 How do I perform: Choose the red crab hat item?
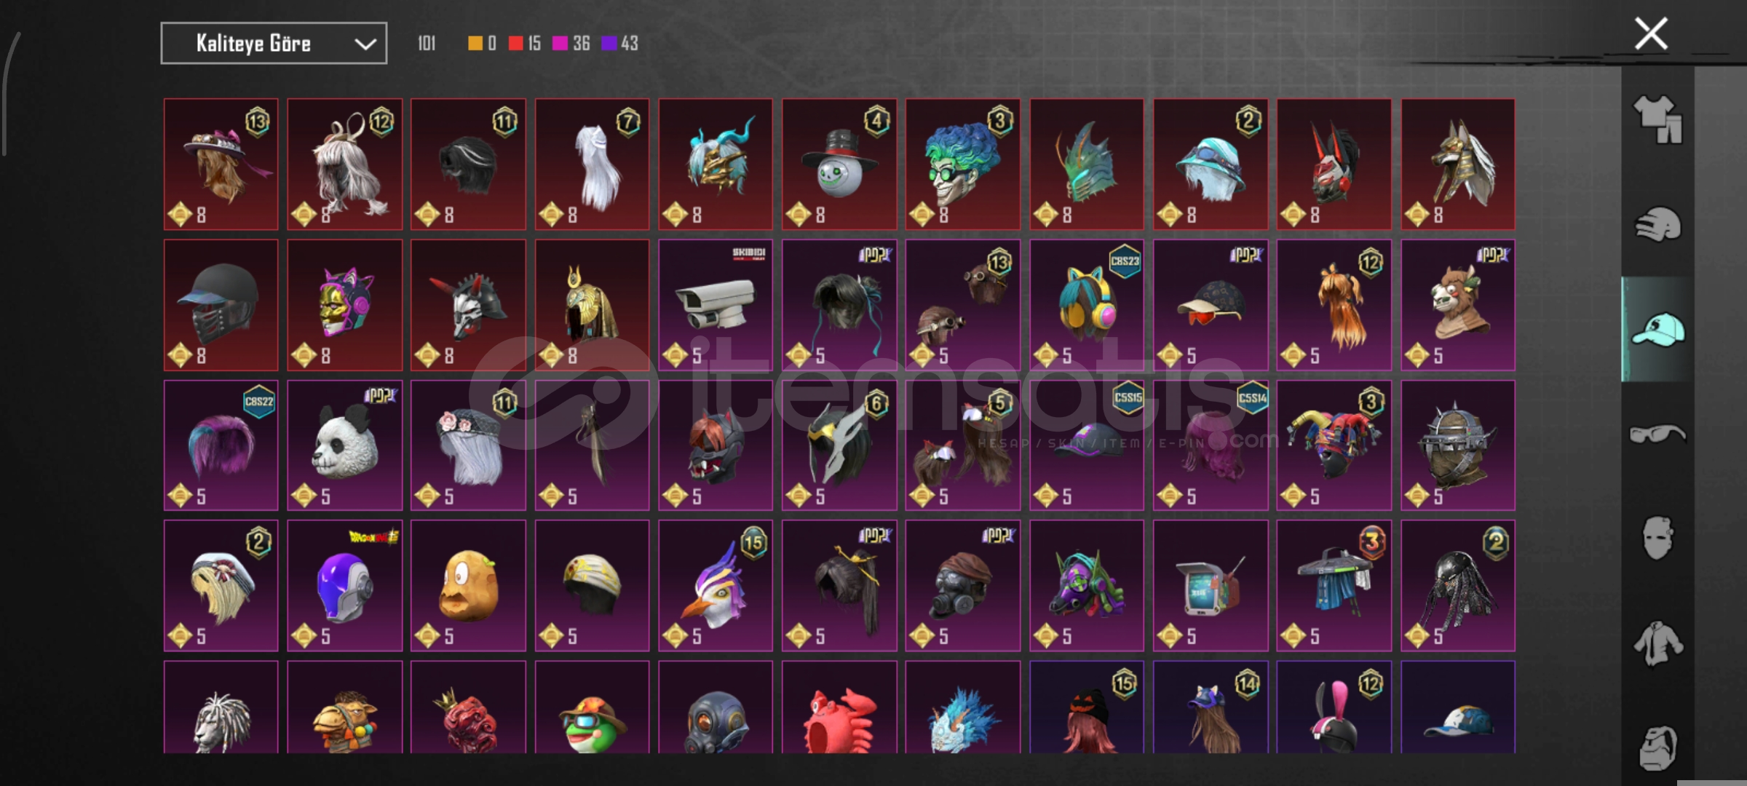[839, 707]
